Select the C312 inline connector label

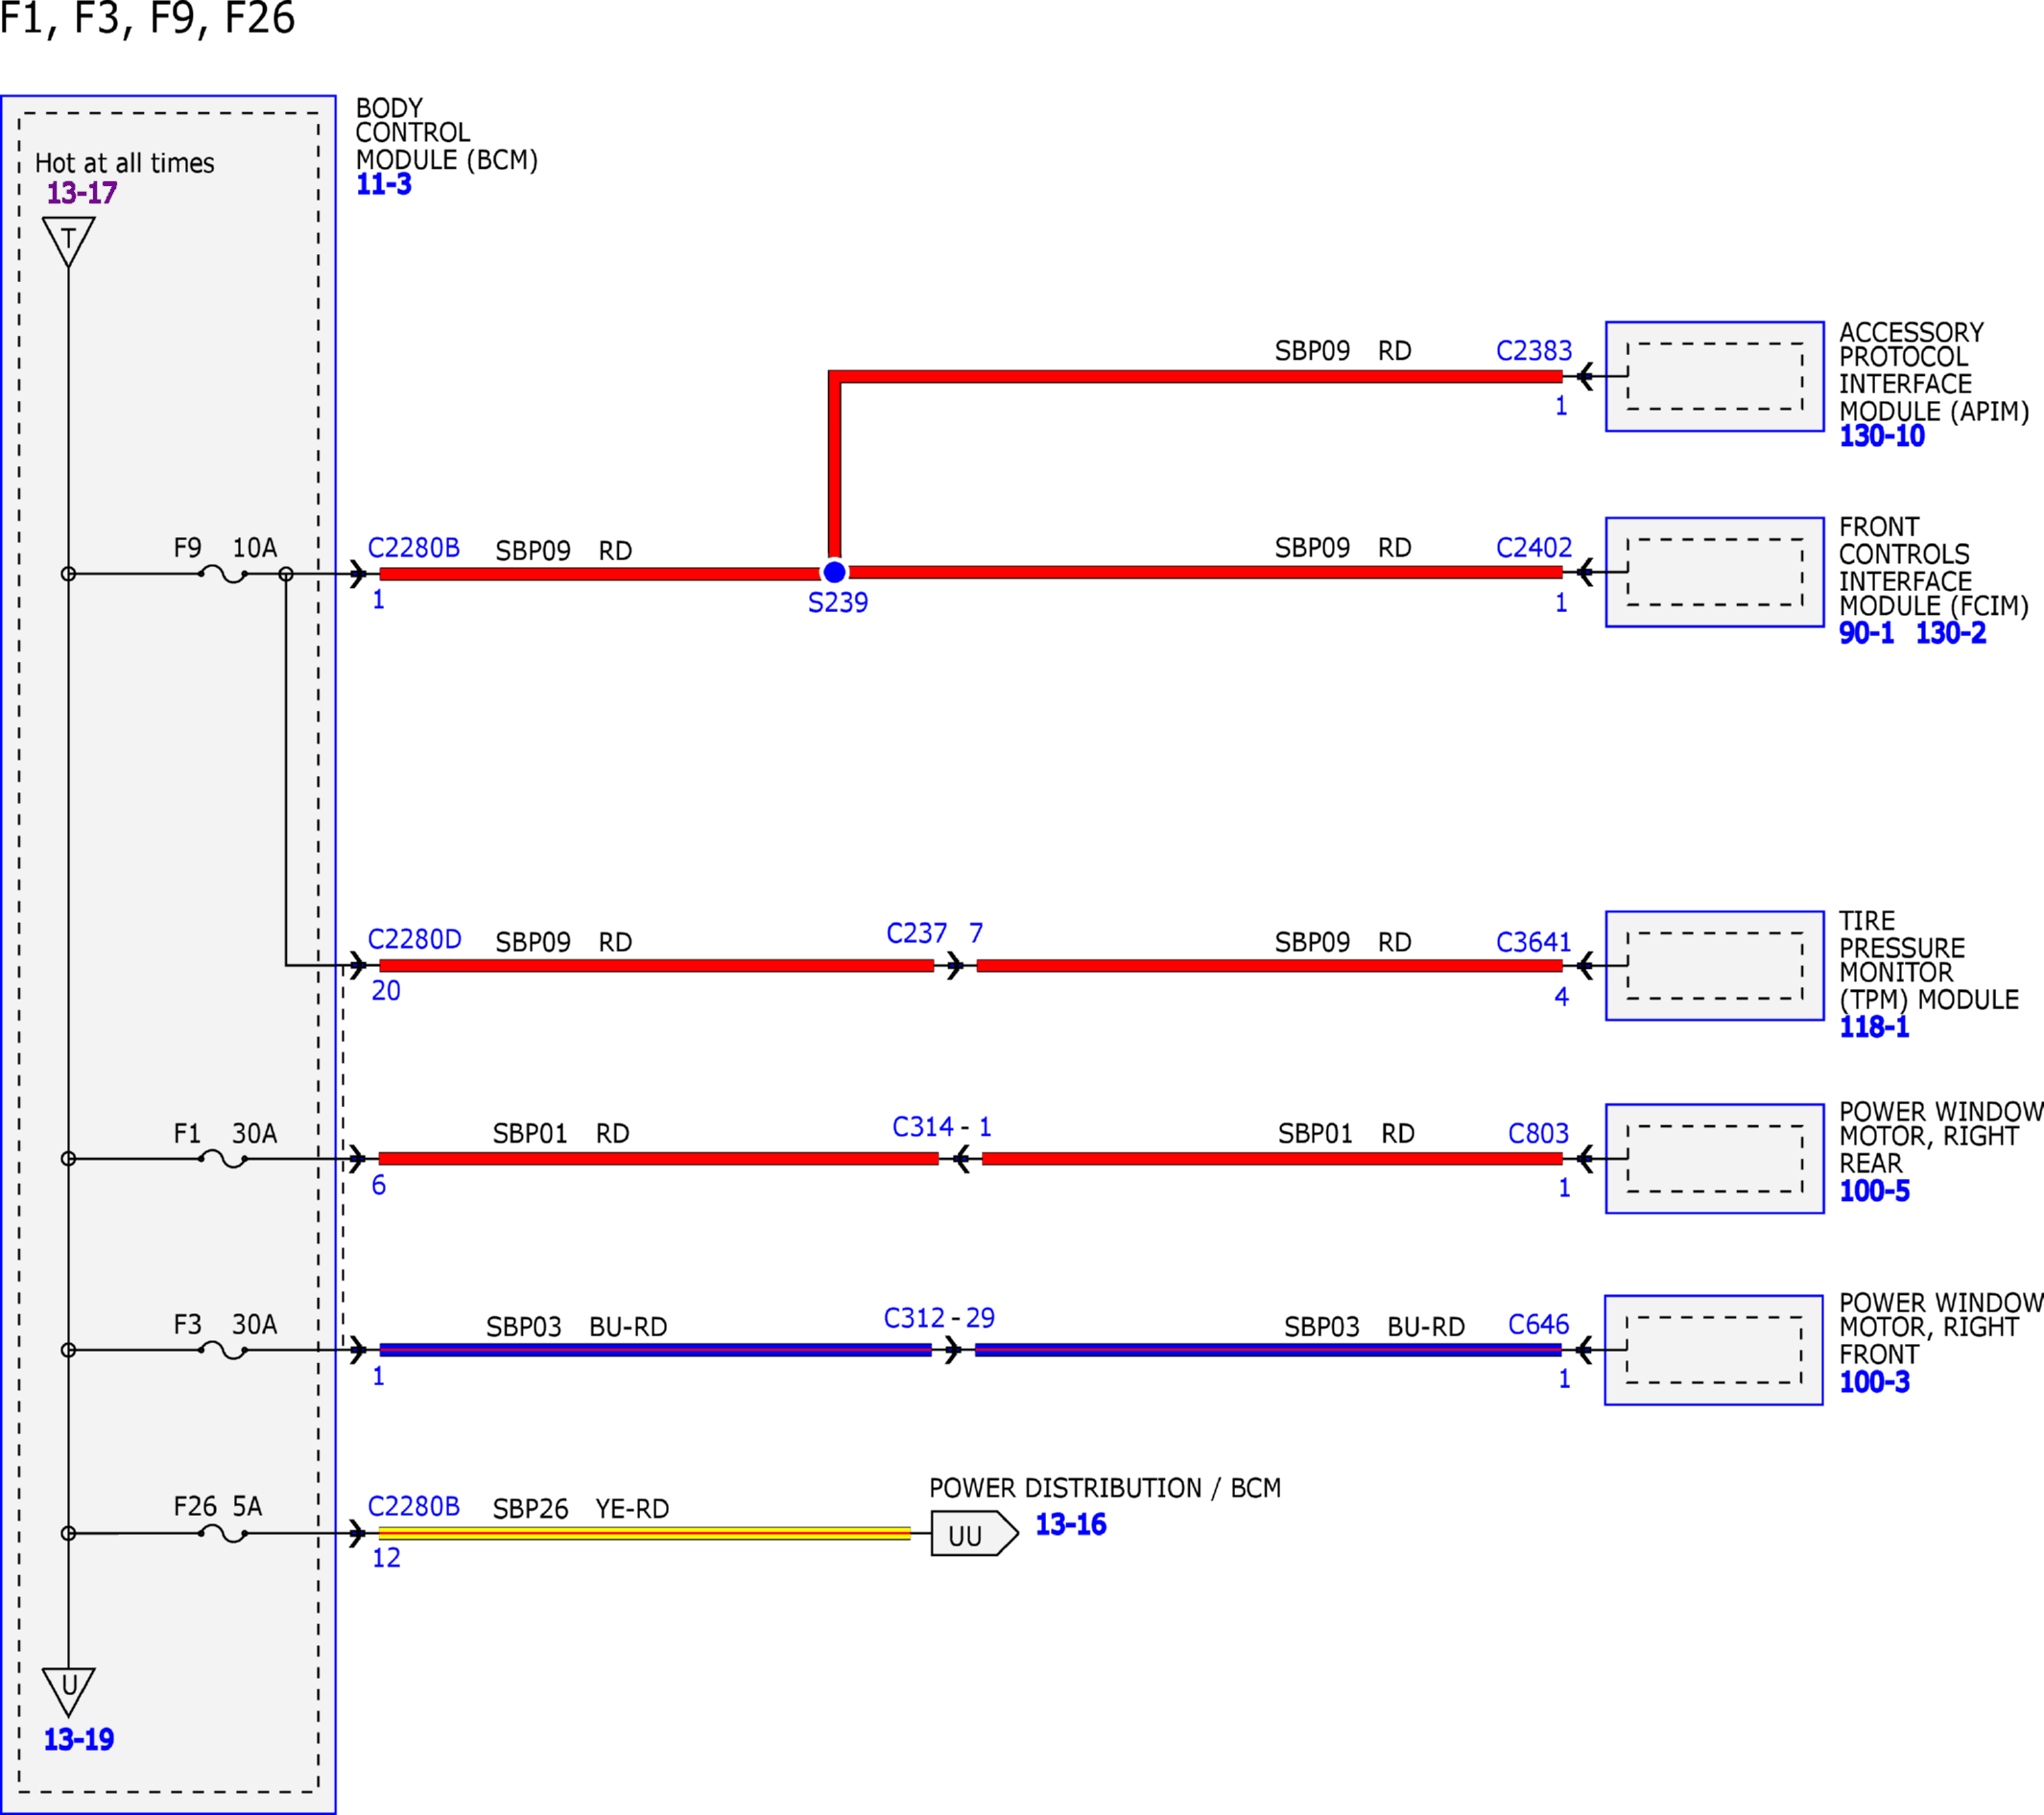pyautogui.click(x=915, y=1318)
